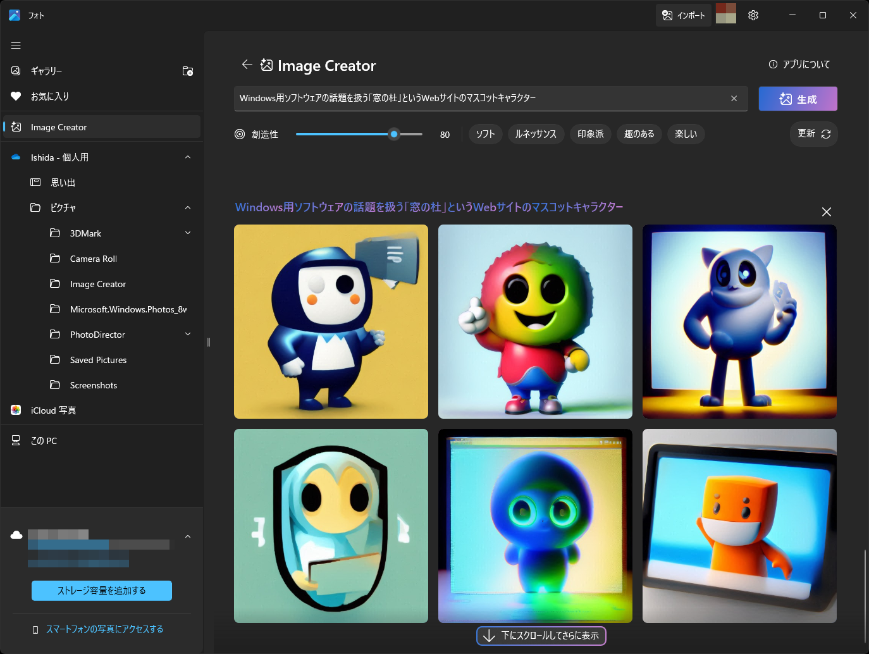Open the account profile picture
The image size is (869, 654).
coord(726,13)
